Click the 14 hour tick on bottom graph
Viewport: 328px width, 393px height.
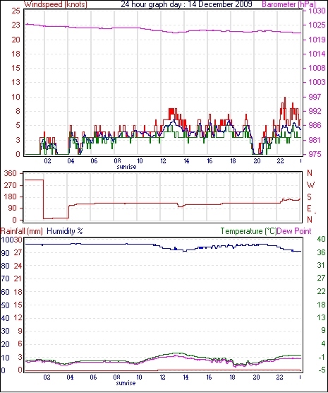(x=186, y=377)
